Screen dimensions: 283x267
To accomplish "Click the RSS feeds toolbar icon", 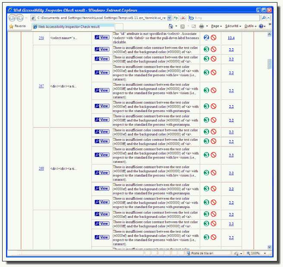I will (182, 26).
